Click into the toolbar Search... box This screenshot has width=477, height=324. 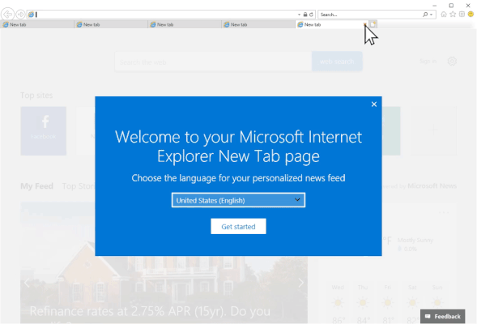click(369, 15)
